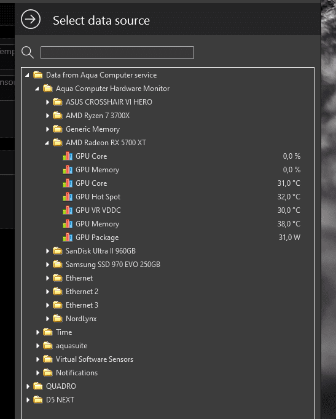Click the folder icon of NordLynx

pos(58,318)
